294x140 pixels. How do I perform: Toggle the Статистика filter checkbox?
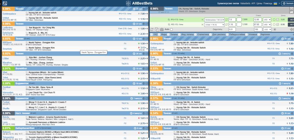[195, 35]
